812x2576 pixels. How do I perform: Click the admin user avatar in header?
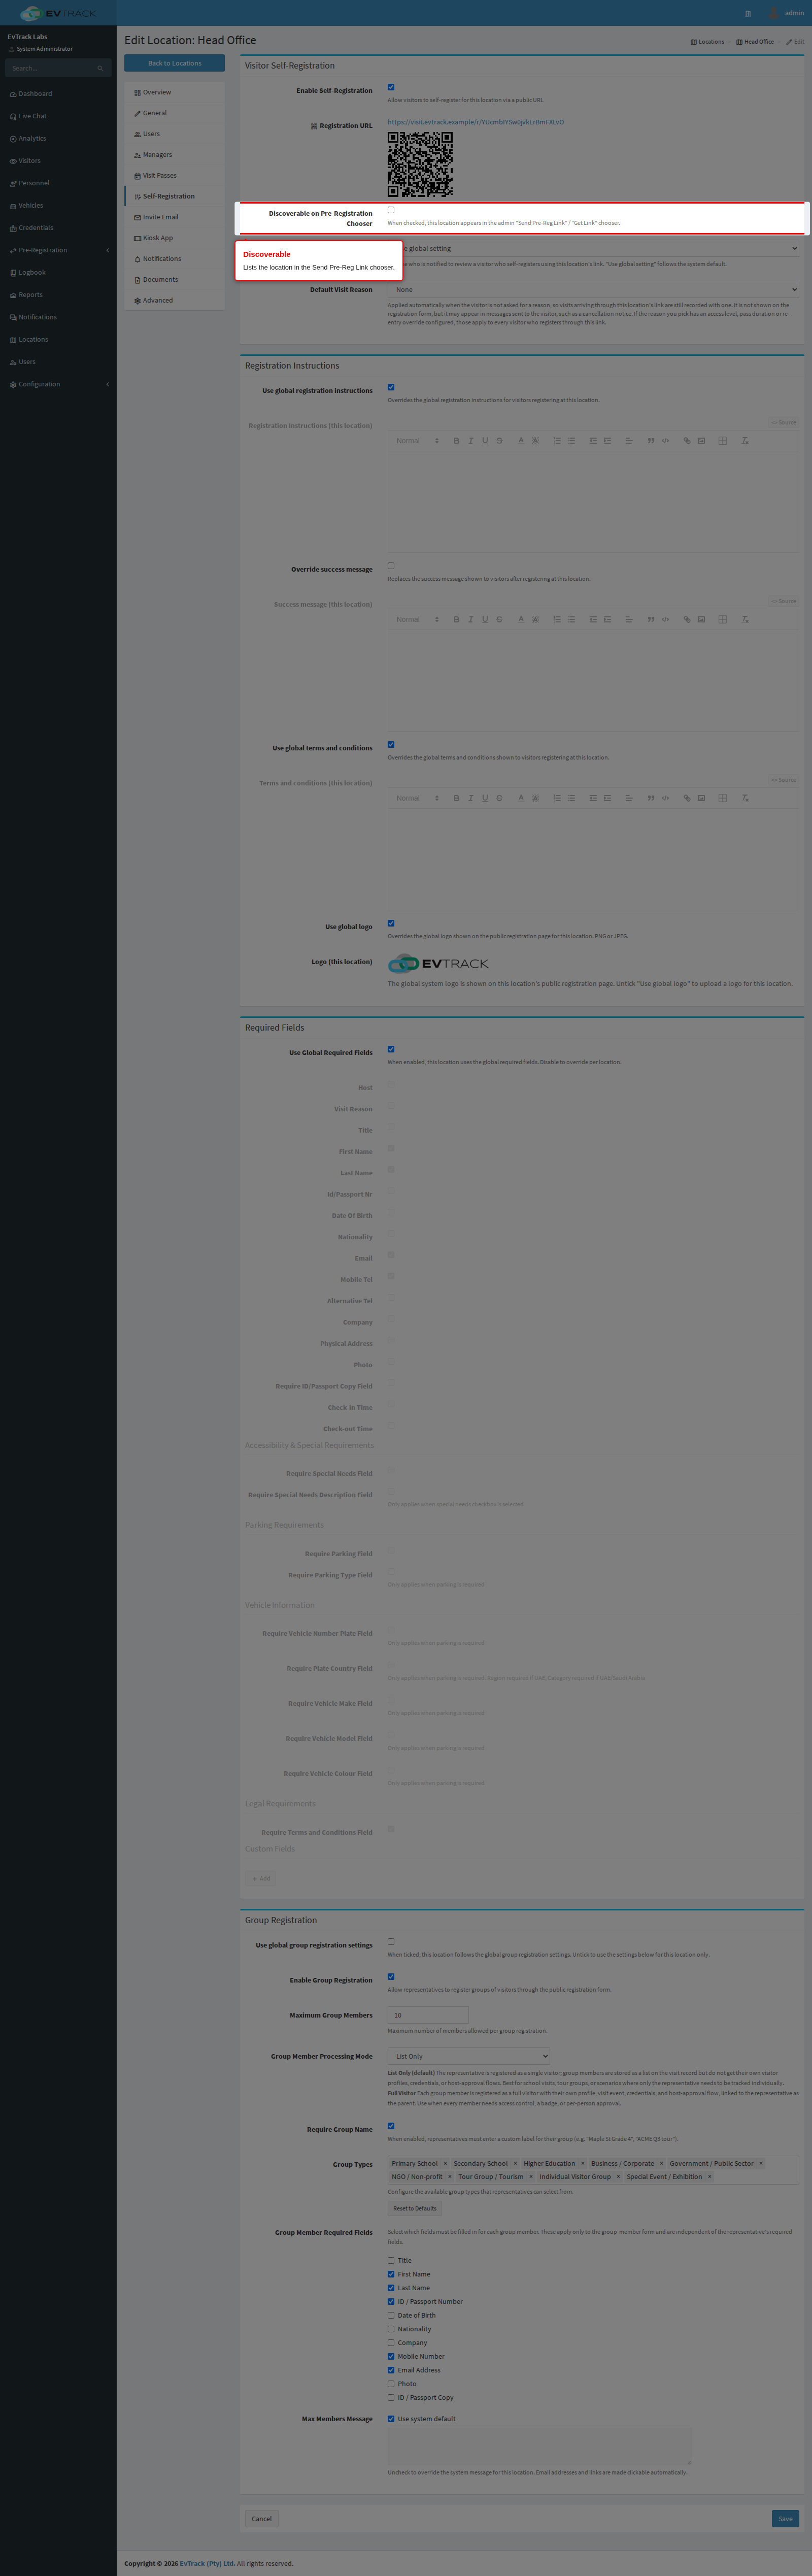(773, 13)
